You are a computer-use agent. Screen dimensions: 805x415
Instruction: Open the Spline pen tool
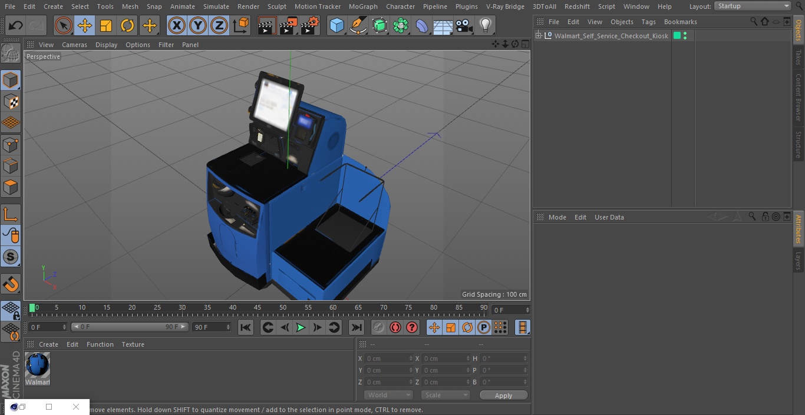[358, 25]
